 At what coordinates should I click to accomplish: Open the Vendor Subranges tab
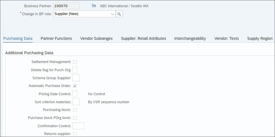96,38
